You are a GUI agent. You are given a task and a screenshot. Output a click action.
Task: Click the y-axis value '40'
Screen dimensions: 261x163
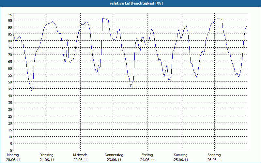[x=10, y=96]
